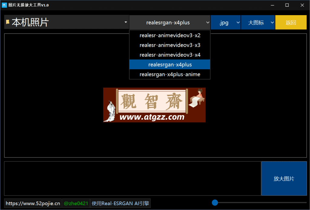The width and height of the screenshot is (310, 210).
Task: Maximize the application window
Action: pos(287,5)
